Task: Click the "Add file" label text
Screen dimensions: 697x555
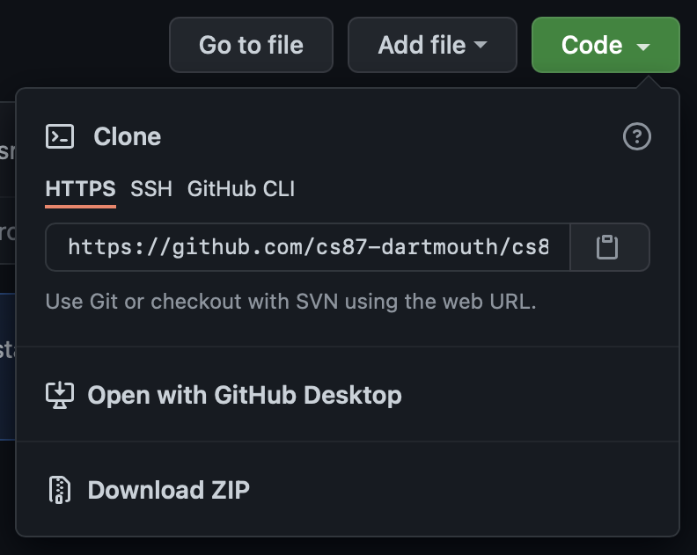Action: 421,45
